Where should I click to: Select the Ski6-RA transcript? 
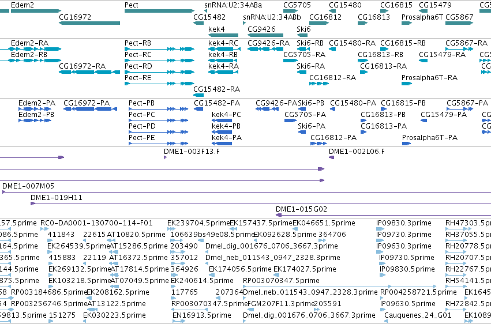point(302,72)
